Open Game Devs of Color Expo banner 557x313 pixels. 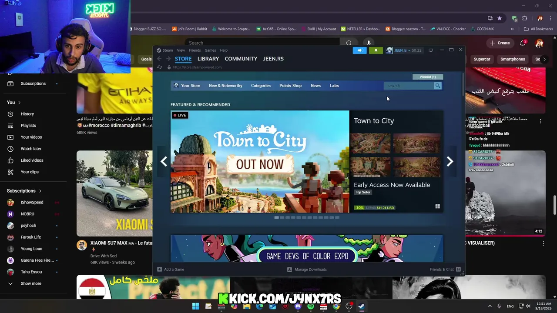307,249
